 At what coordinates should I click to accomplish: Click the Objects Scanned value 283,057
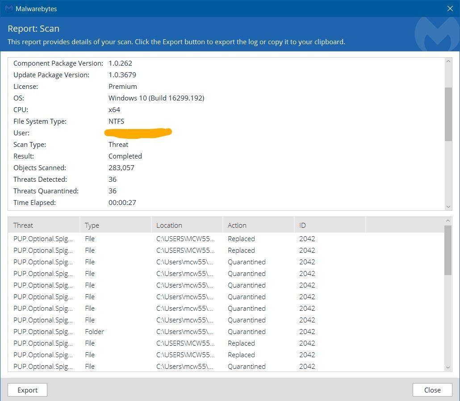[x=121, y=168]
